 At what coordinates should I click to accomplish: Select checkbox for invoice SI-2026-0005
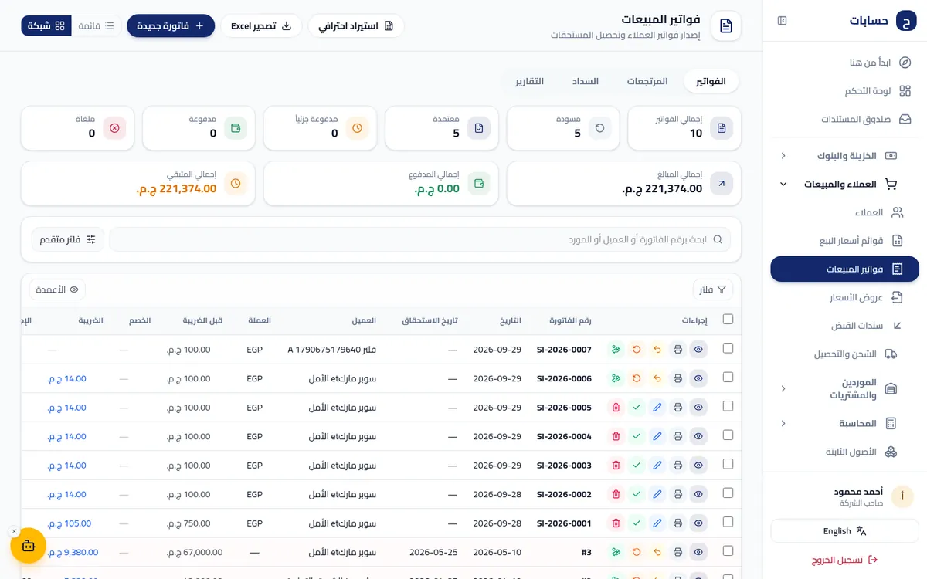coord(728,406)
